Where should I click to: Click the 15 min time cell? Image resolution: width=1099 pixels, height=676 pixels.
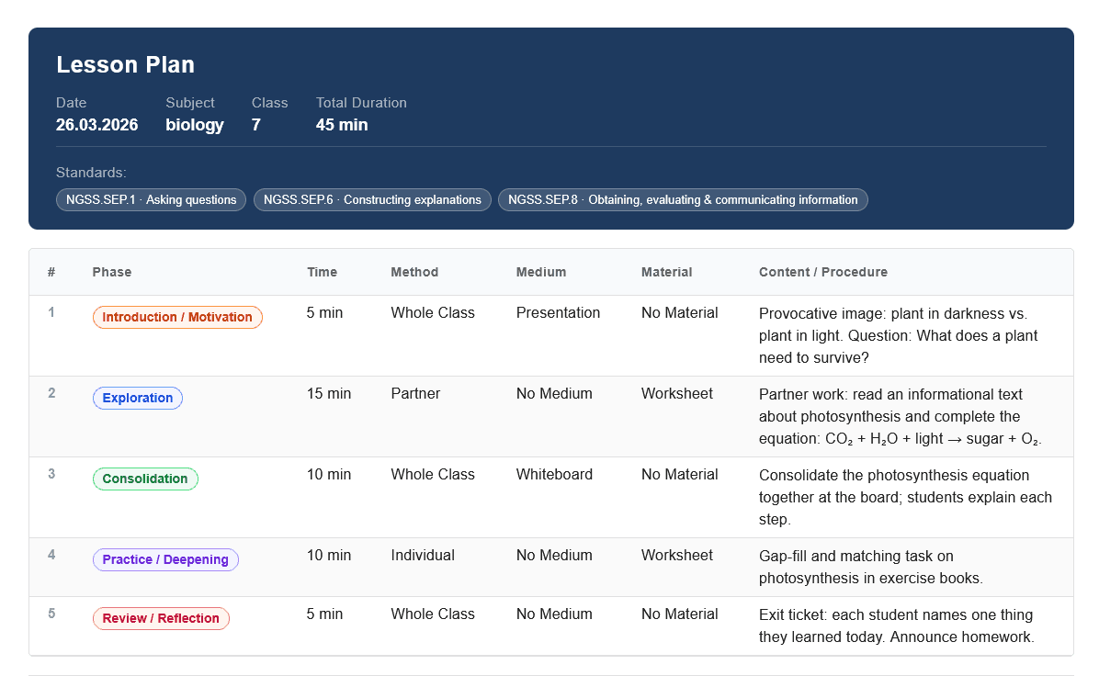click(x=329, y=393)
